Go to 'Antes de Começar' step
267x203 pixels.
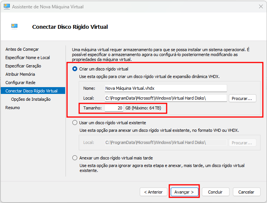22,49
